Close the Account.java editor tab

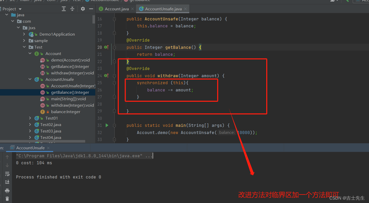point(132,9)
